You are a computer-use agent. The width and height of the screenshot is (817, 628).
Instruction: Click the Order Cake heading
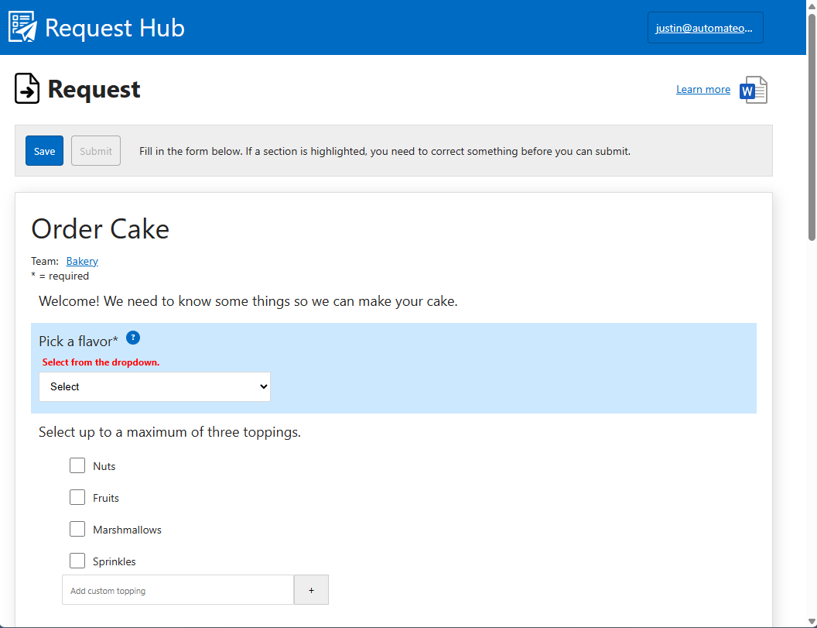coord(101,229)
